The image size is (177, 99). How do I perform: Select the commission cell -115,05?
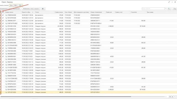(111, 67)
